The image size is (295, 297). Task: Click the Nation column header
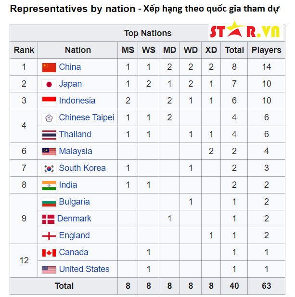pos(77,50)
